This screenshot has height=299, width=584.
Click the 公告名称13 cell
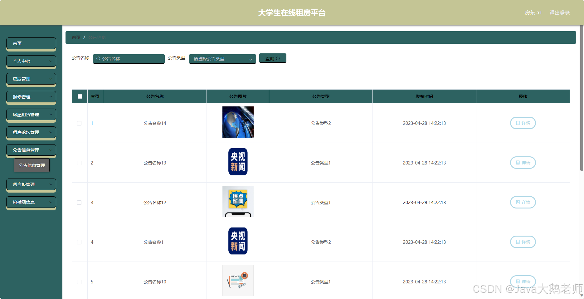point(155,163)
